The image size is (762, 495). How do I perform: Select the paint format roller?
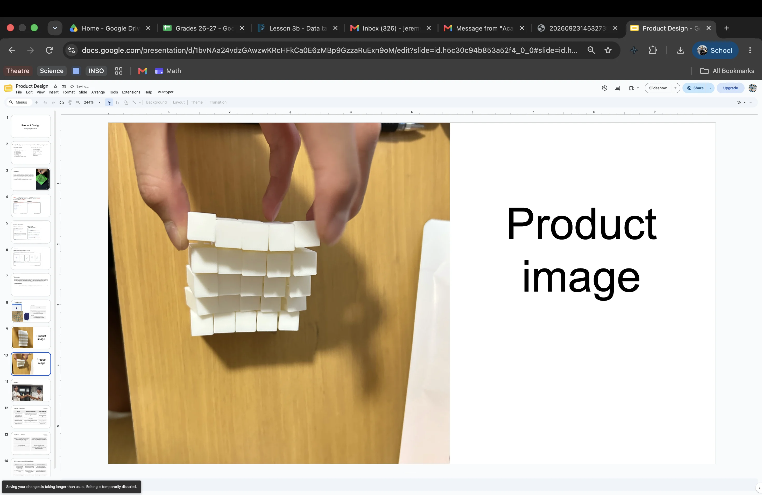click(70, 102)
